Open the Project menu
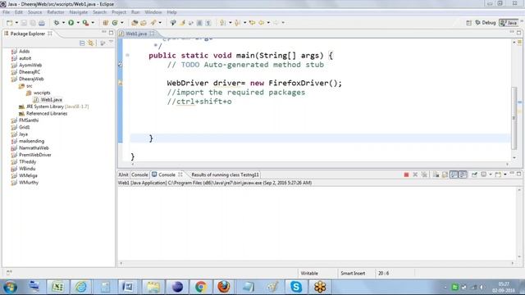Screen dimensions: 525x295 coord(119,12)
